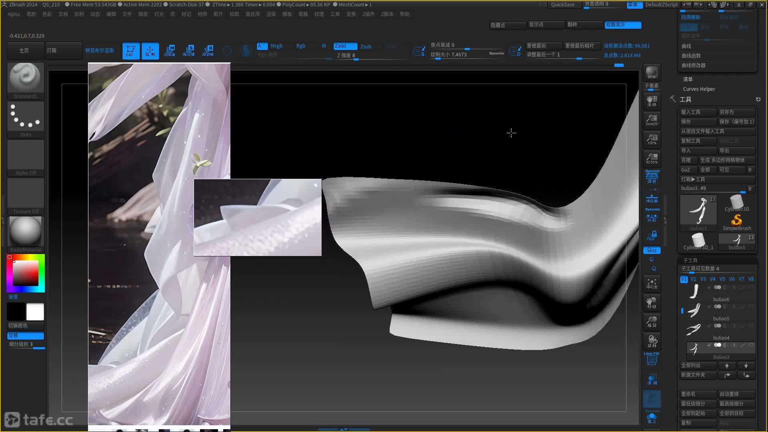
Task: Toggle visibility of buliao6 subtool
Action: (718, 288)
